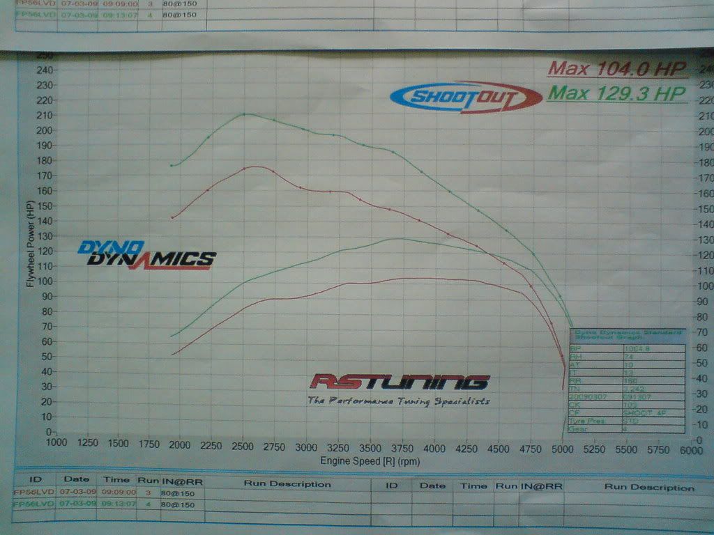The height and width of the screenshot is (535, 714).
Task: Click the 'Date' header in the left run table
Action: (x=77, y=479)
